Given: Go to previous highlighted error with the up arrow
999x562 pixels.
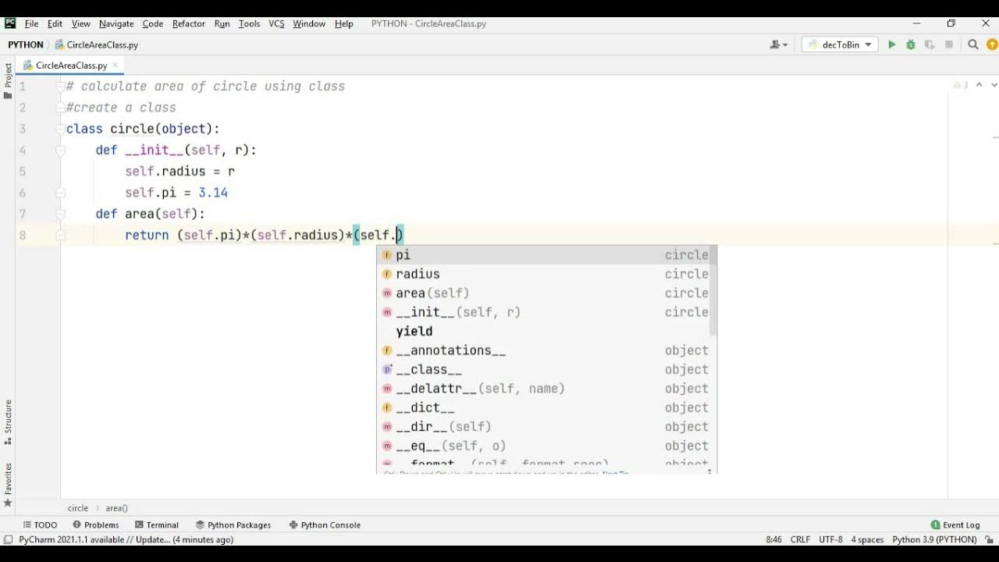Looking at the screenshot, I should point(979,85).
